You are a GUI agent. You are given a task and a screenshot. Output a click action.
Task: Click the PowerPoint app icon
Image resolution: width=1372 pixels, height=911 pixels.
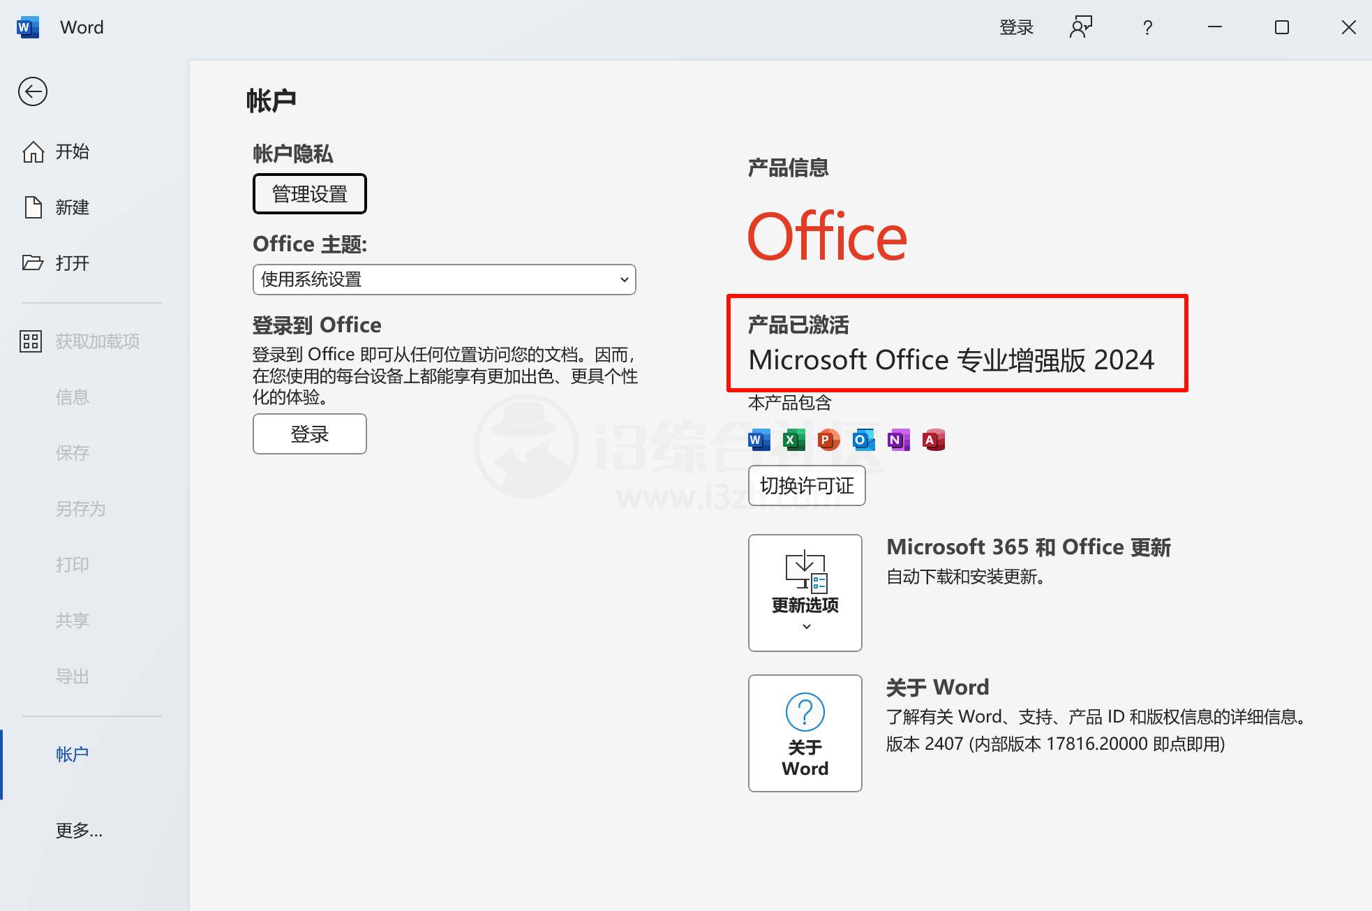click(829, 440)
